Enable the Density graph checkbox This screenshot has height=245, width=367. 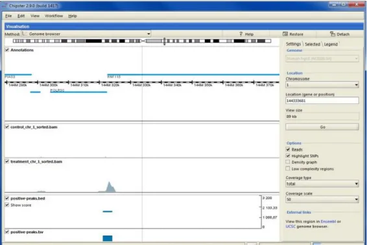288,162
